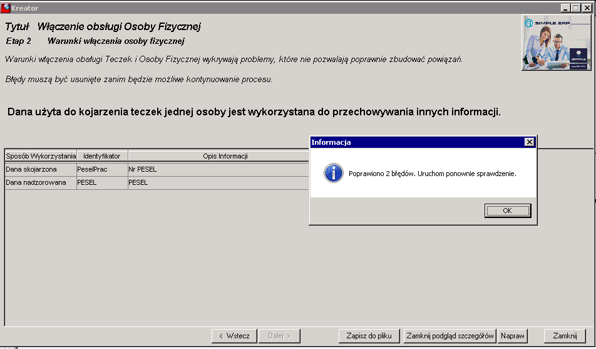
Task: Click the Poprawiono 2 błędów message text
Action: point(433,174)
